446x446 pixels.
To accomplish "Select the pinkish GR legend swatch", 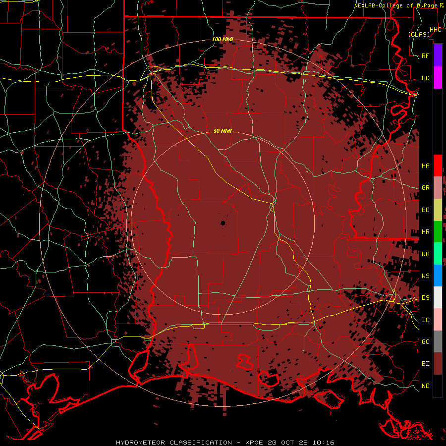I will click(x=438, y=188).
